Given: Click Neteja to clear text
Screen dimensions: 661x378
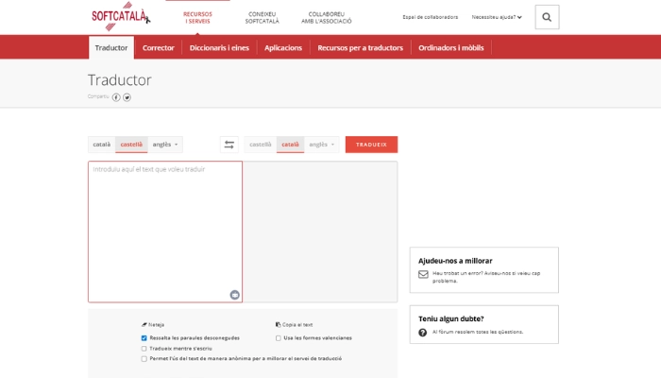Looking at the screenshot, I should pyautogui.click(x=154, y=324).
